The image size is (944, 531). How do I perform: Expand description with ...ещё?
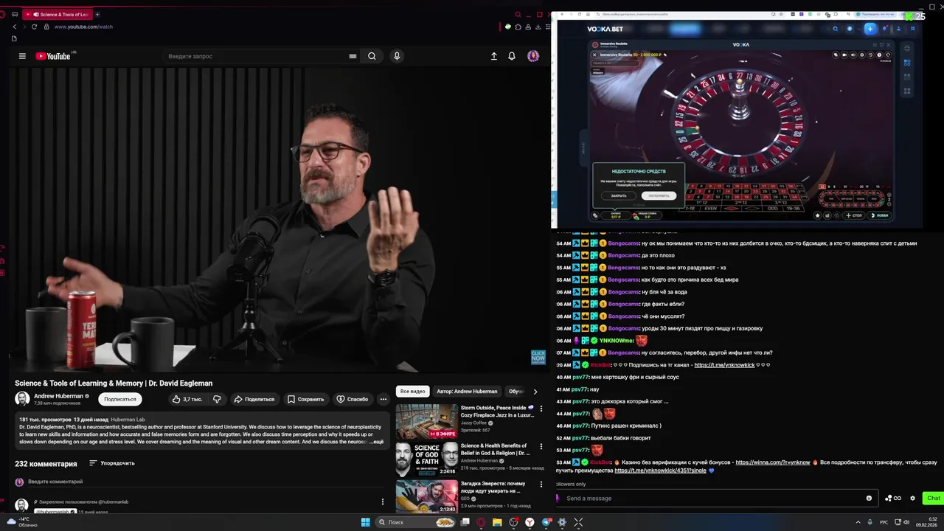click(376, 442)
